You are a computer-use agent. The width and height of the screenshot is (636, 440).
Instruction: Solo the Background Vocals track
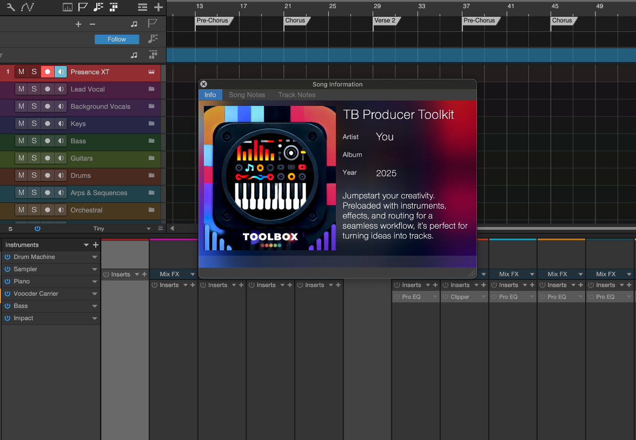pyautogui.click(x=34, y=106)
